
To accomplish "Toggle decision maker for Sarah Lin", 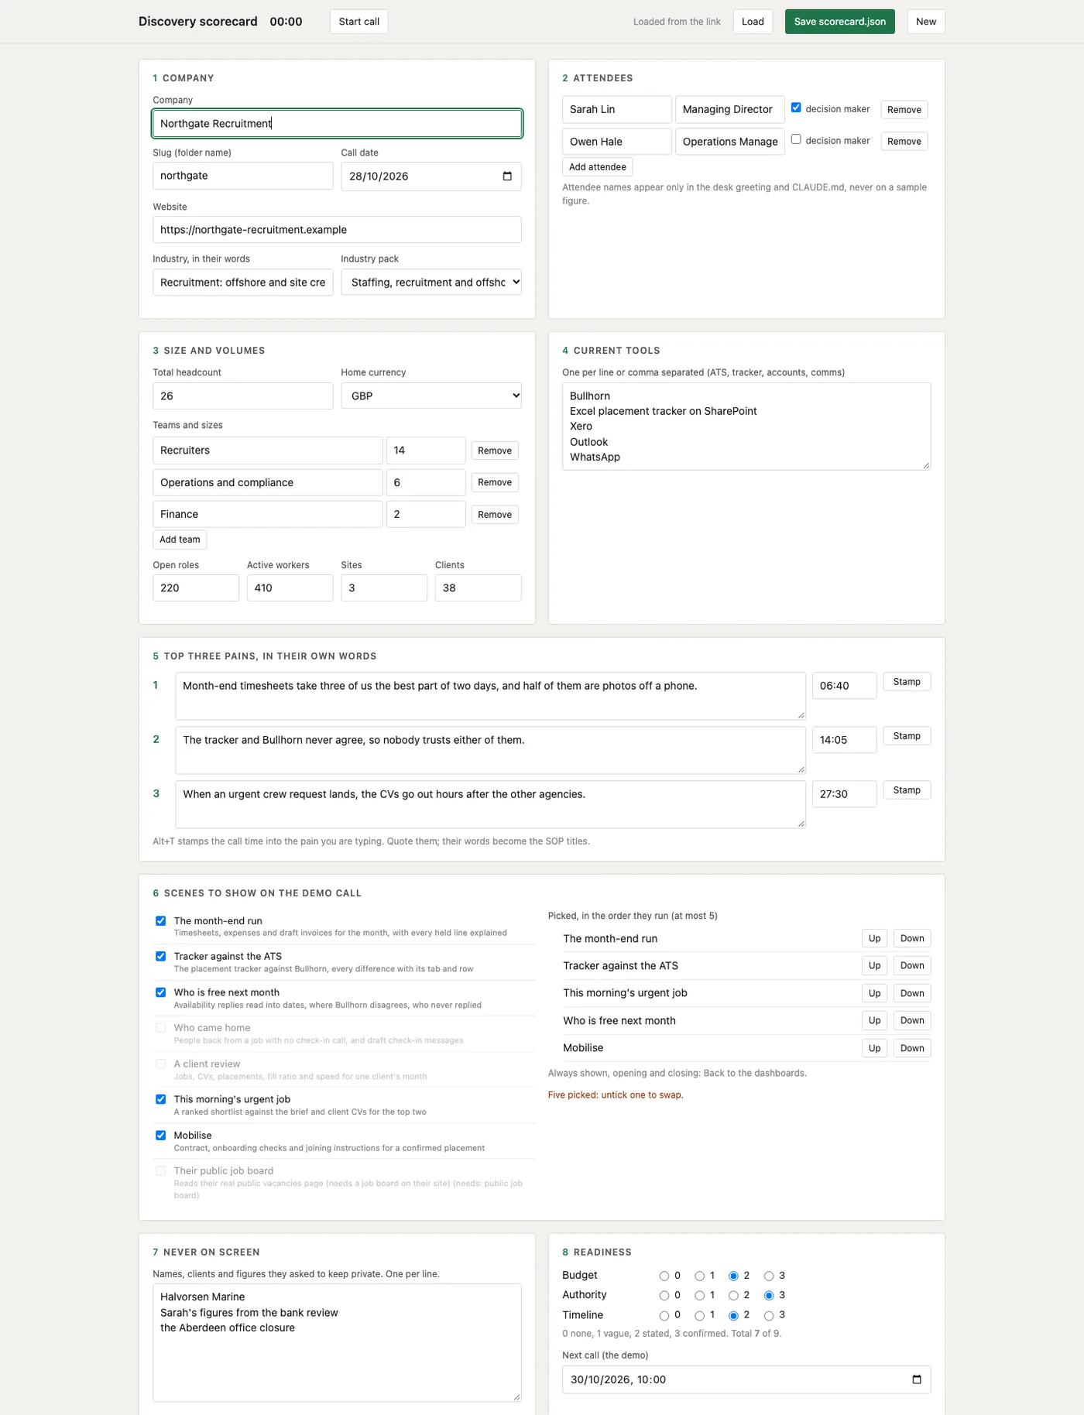I will click(x=796, y=108).
